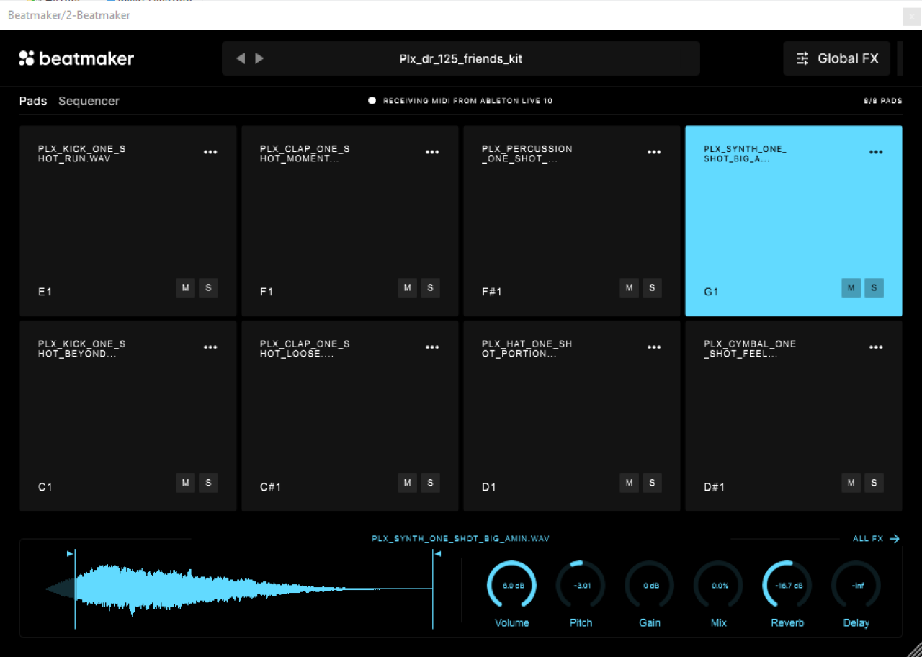
Task: Click the Volume knob
Action: coord(512,585)
